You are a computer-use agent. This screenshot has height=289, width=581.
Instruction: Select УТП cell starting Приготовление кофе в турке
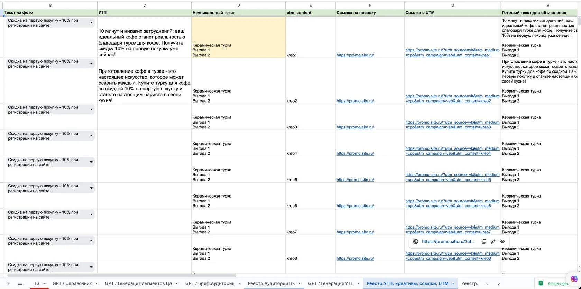coord(144,81)
